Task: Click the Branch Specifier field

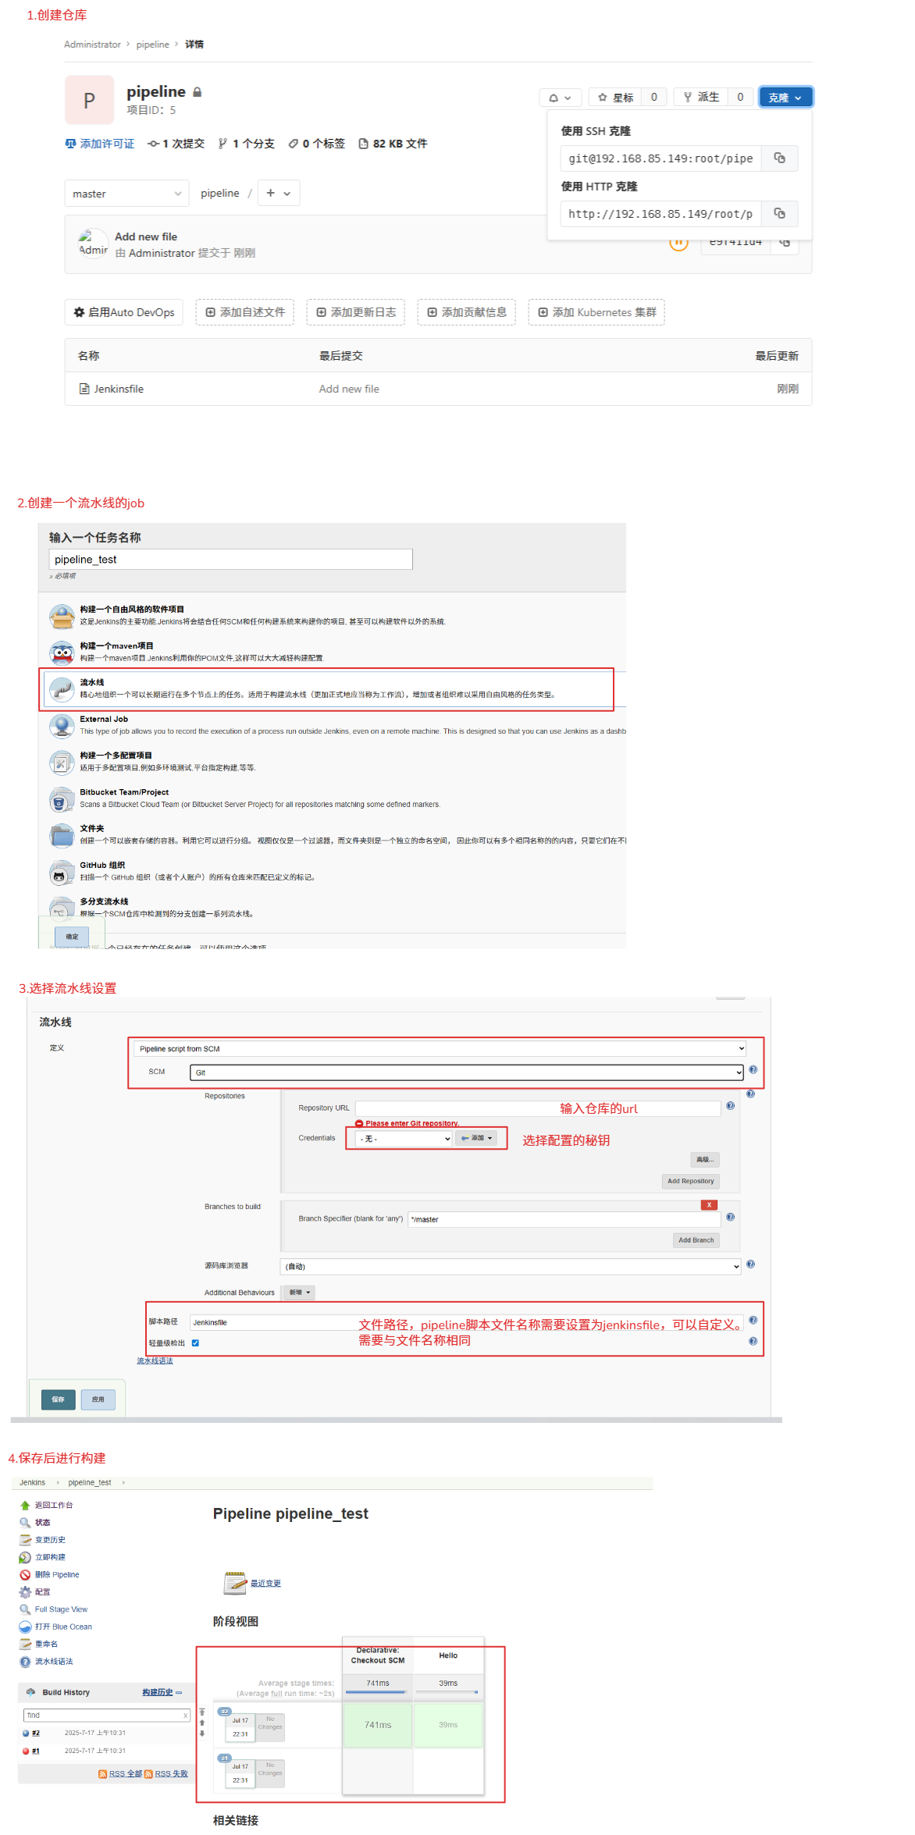Action: (564, 1219)
